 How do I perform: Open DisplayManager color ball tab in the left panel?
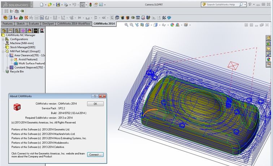(29, 31)
